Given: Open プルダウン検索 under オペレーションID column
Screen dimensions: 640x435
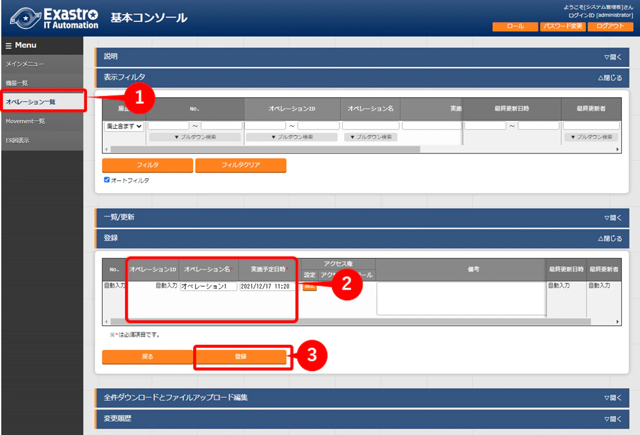Looking at the screenshot, I should pyautogui.click(x=292, y=137).
